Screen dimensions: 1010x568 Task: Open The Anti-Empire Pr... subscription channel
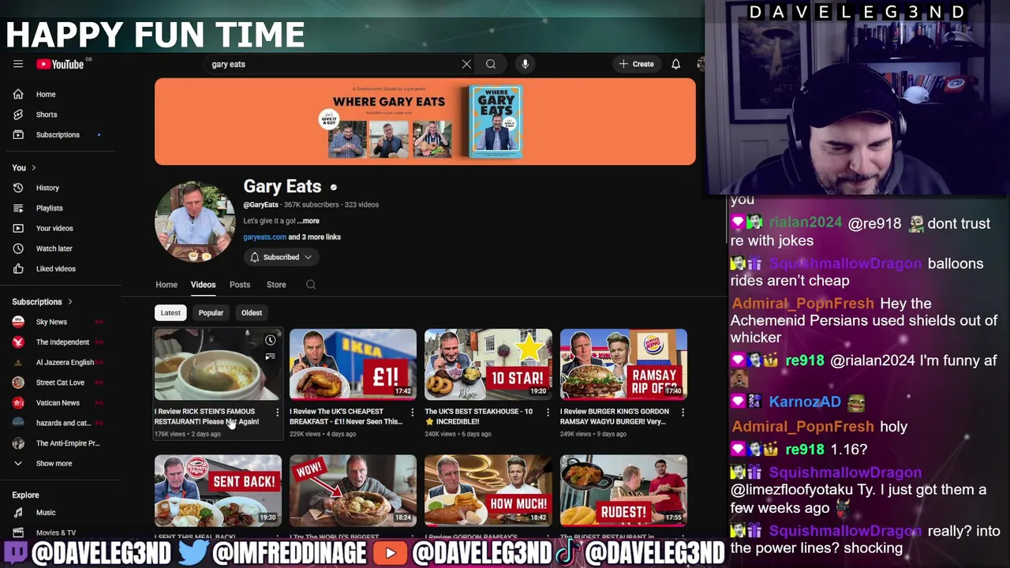click(x=61, y=443)
